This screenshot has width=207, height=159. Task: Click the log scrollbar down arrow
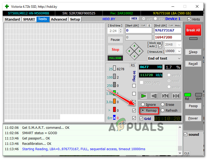click(180, 153)
